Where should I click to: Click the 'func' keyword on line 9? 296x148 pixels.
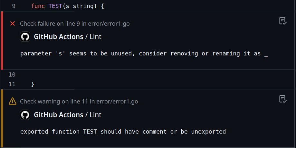coord(38,6)
